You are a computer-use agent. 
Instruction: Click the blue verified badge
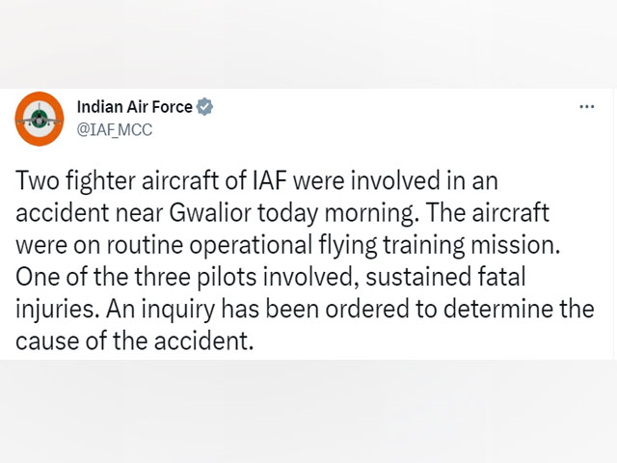tap(204, 107)
